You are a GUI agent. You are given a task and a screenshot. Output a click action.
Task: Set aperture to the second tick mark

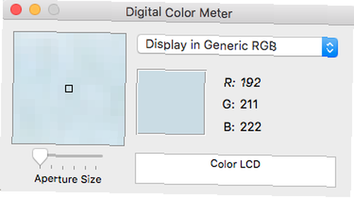click(51, 167)
